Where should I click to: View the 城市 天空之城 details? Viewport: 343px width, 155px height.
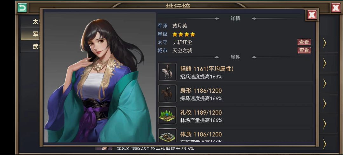click(304, 50)
